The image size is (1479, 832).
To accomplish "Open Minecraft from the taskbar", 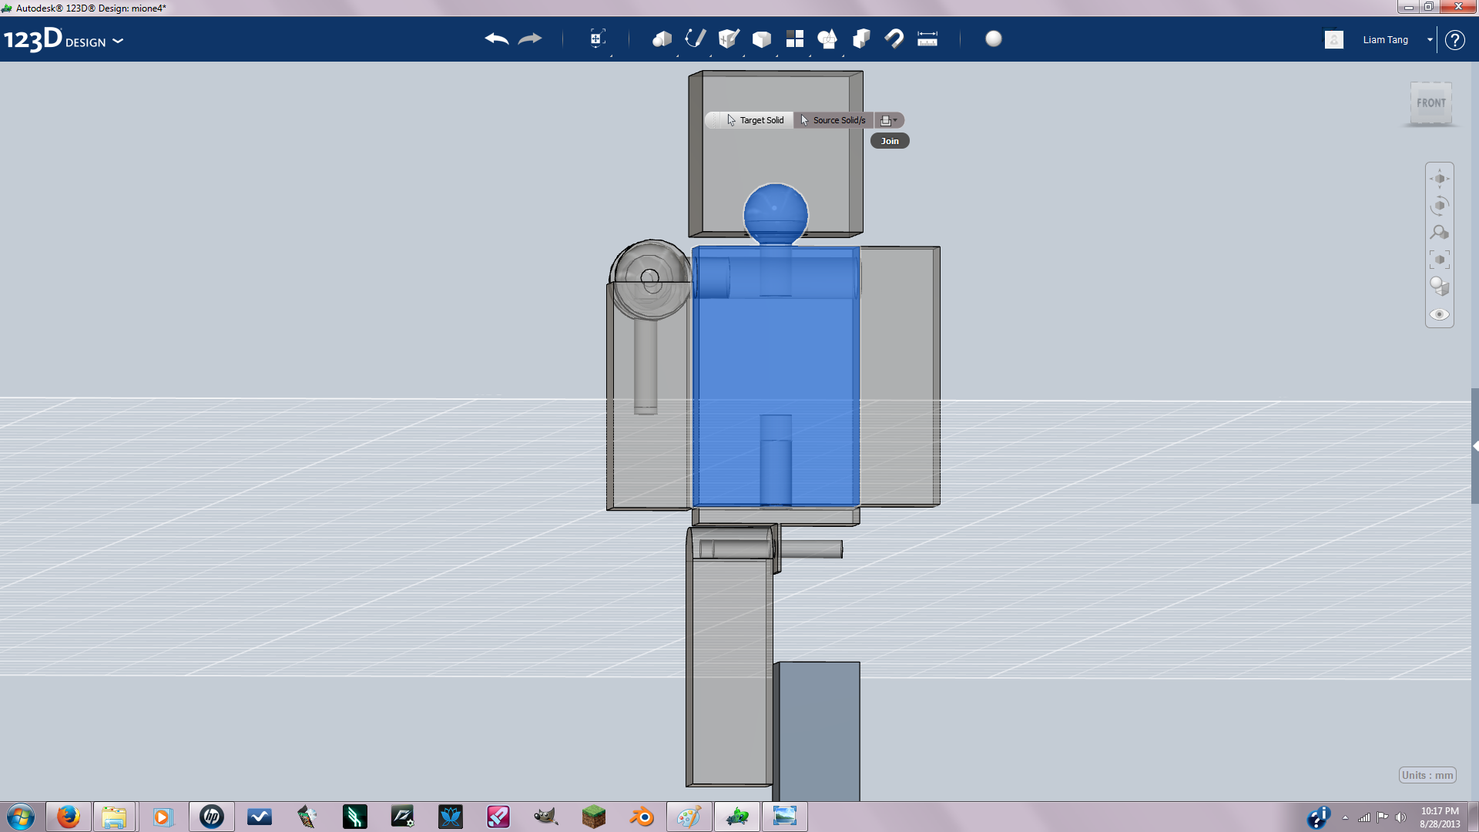I will (x=594, y=817).
